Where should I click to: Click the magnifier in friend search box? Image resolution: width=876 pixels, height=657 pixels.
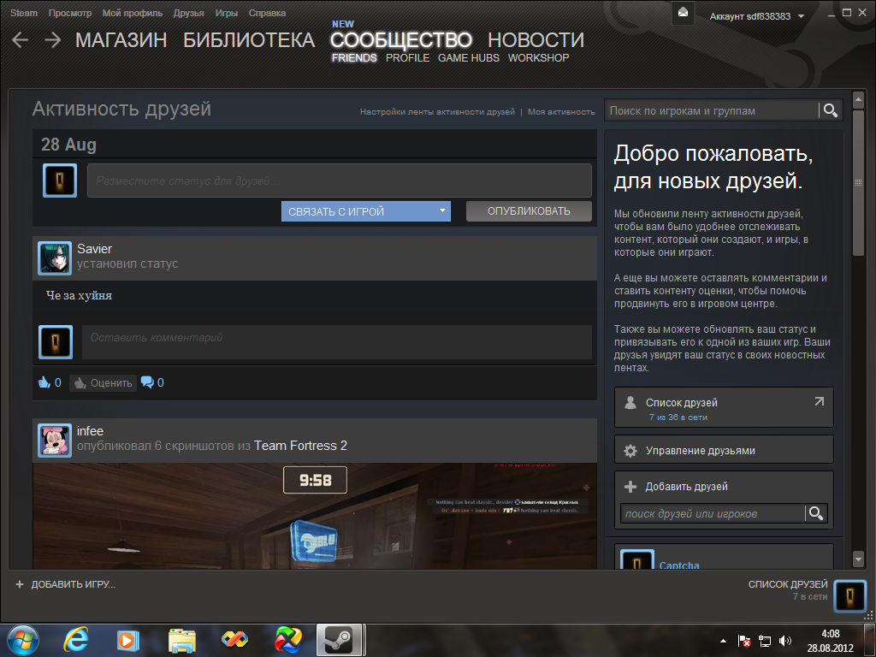[815, 513]
